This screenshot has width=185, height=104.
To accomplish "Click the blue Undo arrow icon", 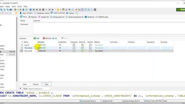I will (x=8, y=10).
